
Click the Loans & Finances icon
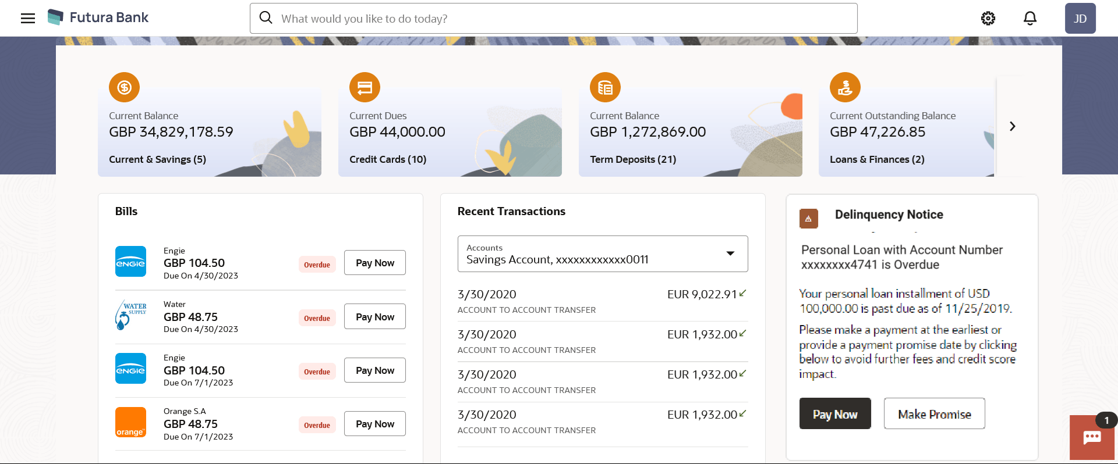pyautogui.click(x=845, y=87)
